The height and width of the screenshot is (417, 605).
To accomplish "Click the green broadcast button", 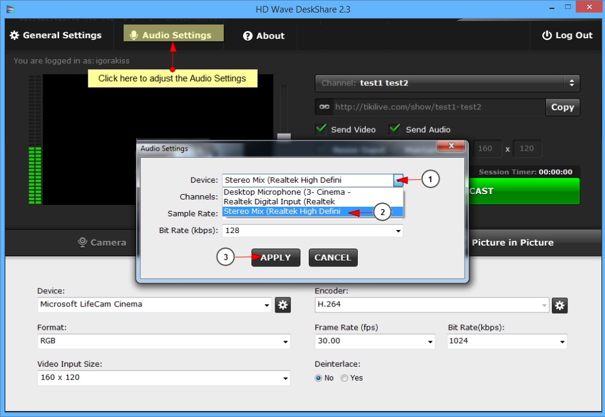I will [x=524, y=191].
